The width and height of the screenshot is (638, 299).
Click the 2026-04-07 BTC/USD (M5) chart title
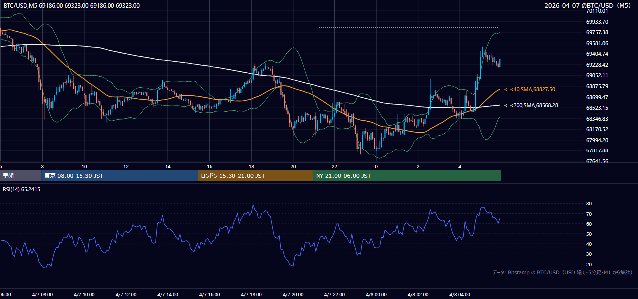click(589, 6)
